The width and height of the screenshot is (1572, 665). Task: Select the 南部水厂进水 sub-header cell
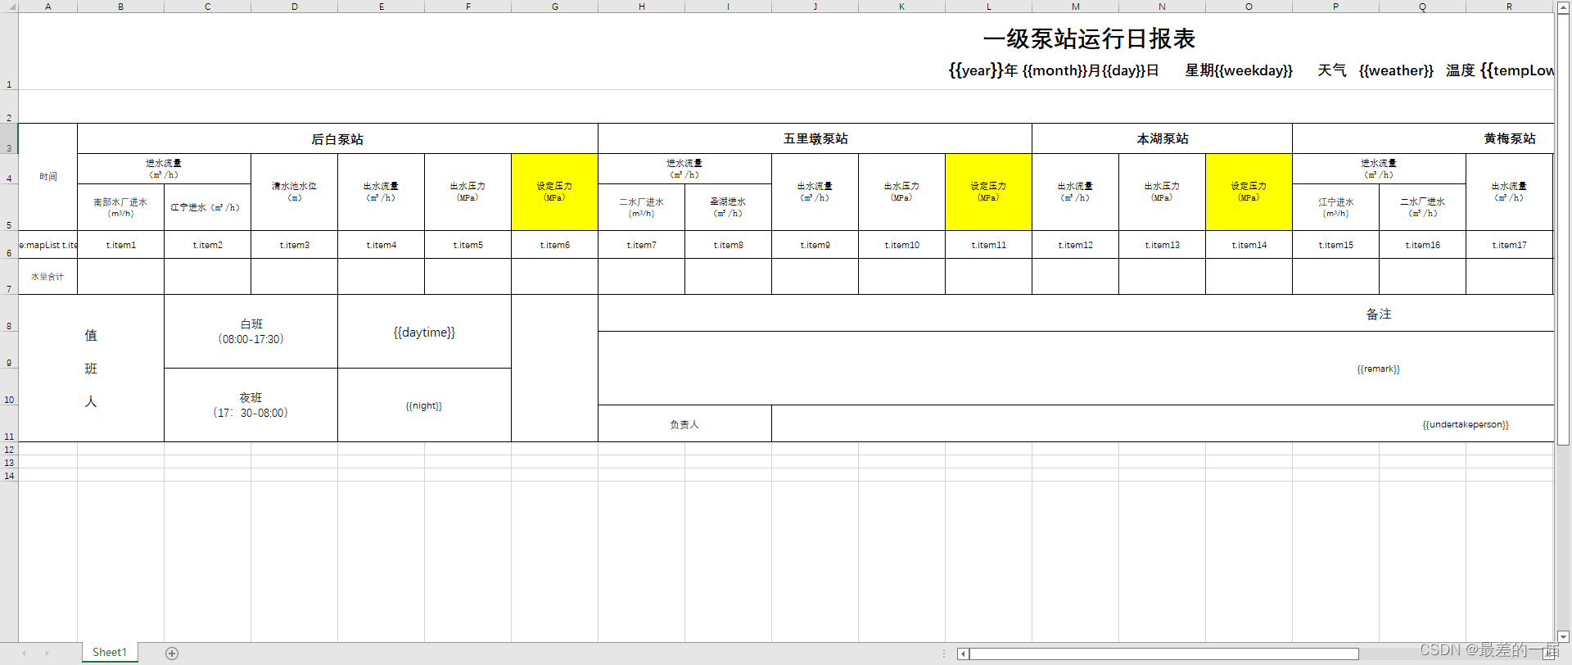121,207
